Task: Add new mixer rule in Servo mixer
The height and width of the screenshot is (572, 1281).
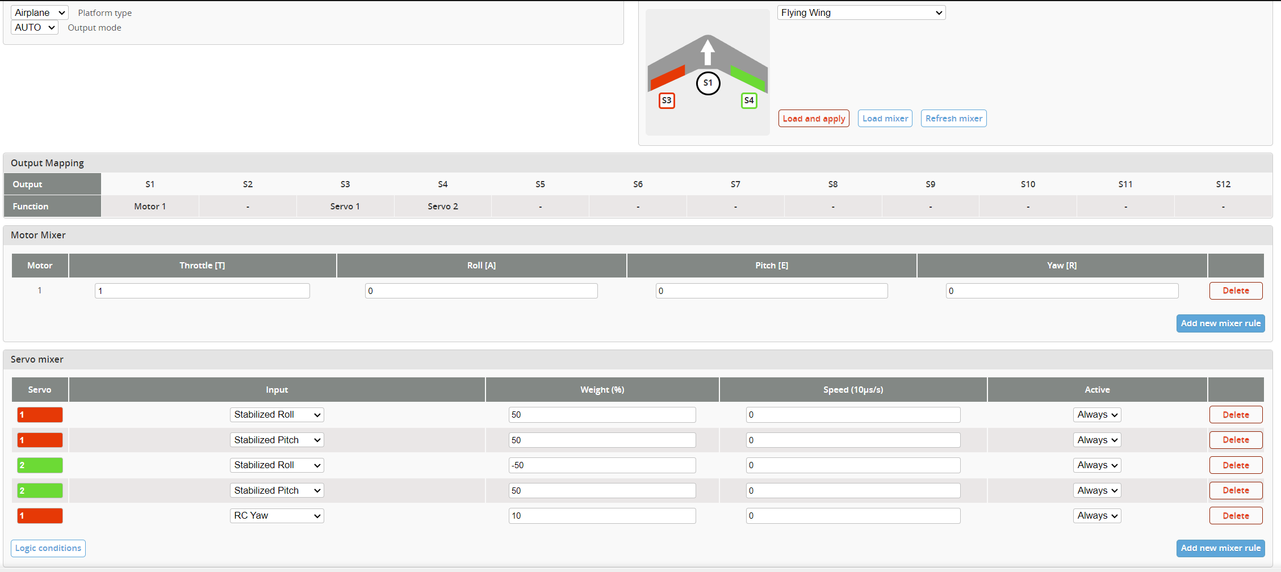Action: point(1220,548)
